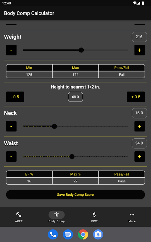Increase Neck measurement with plus
The image size is (151, 242).
coord(140,126)
